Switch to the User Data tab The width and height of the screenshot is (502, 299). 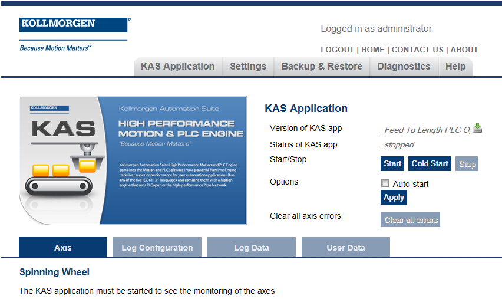(x=346, y=247)
